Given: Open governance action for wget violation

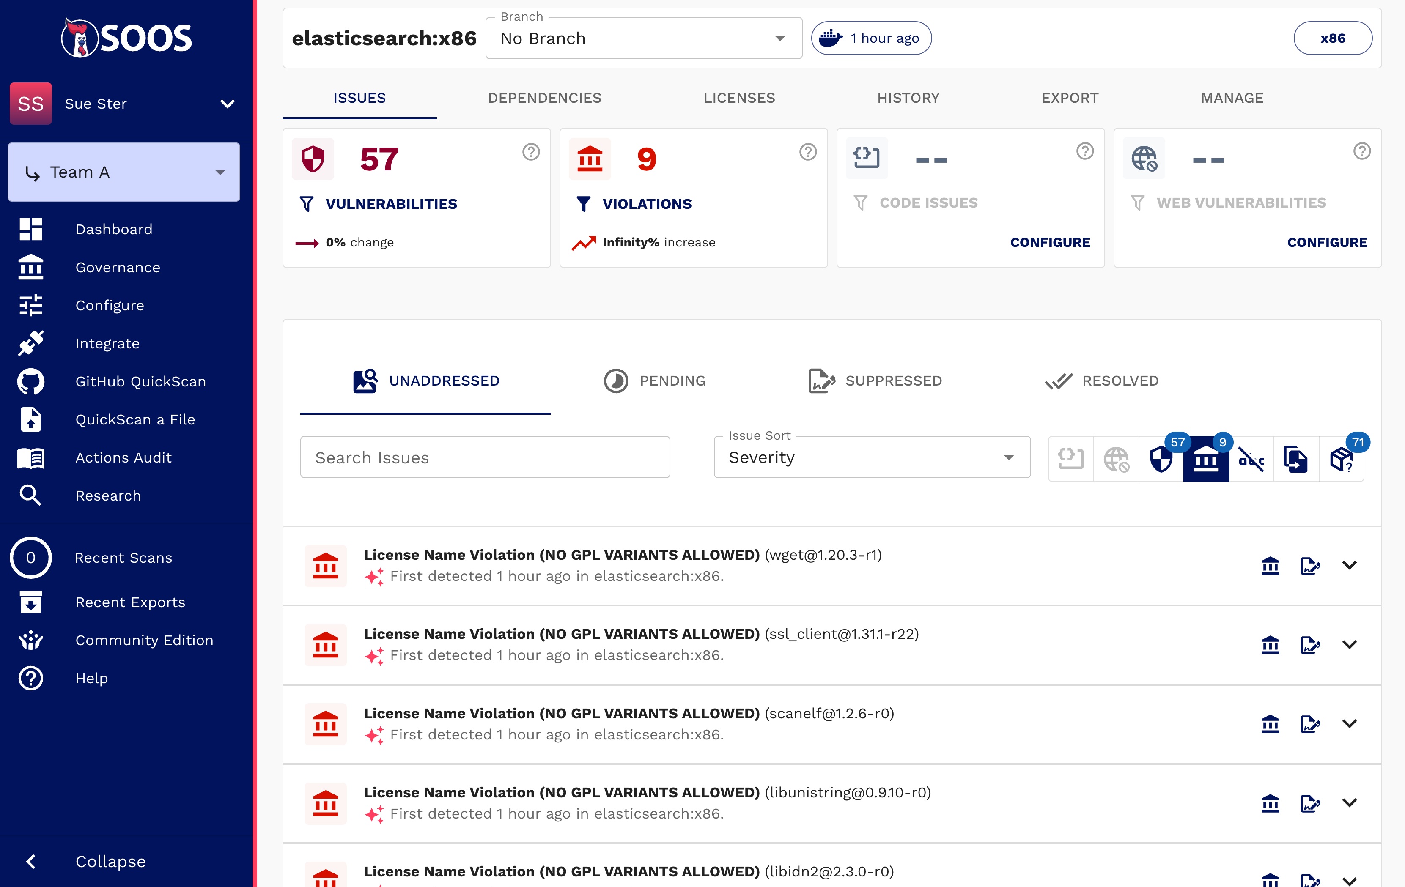Looking at the screenshot, I should [1270, 565].
